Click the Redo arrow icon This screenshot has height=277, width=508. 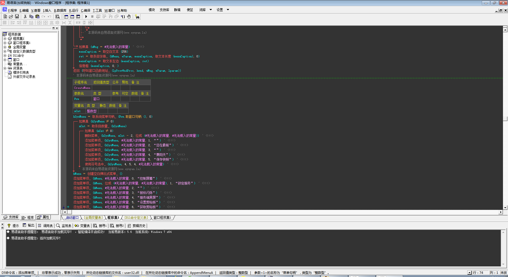[x=43, y=16]
